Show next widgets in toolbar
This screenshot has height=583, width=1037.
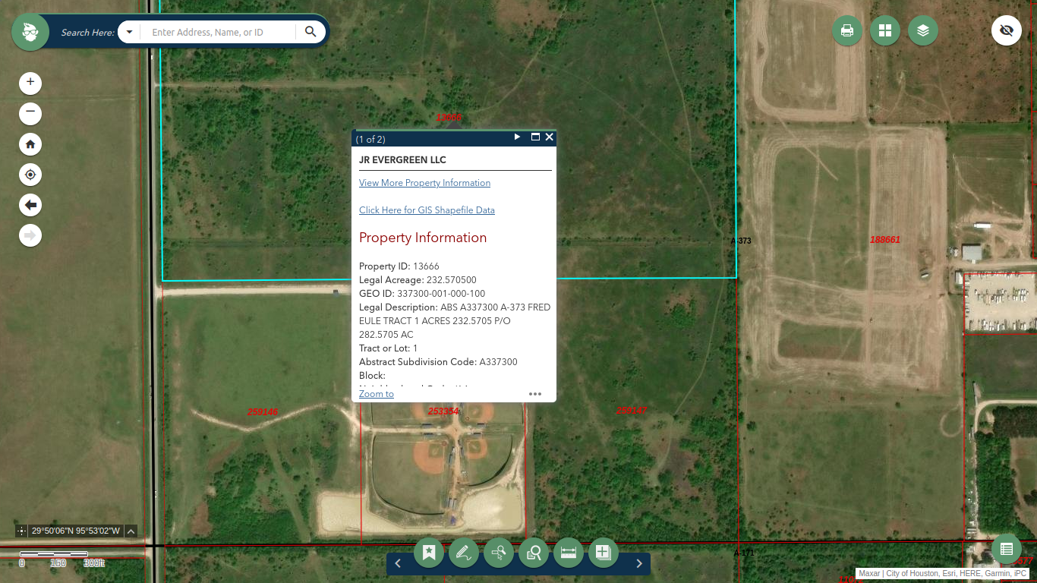pos(639,563)
